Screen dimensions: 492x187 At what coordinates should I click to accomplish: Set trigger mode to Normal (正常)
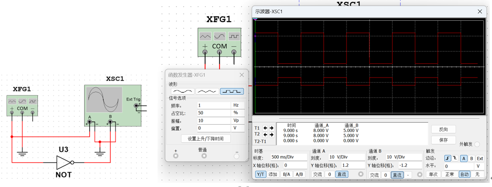point(449,175)
